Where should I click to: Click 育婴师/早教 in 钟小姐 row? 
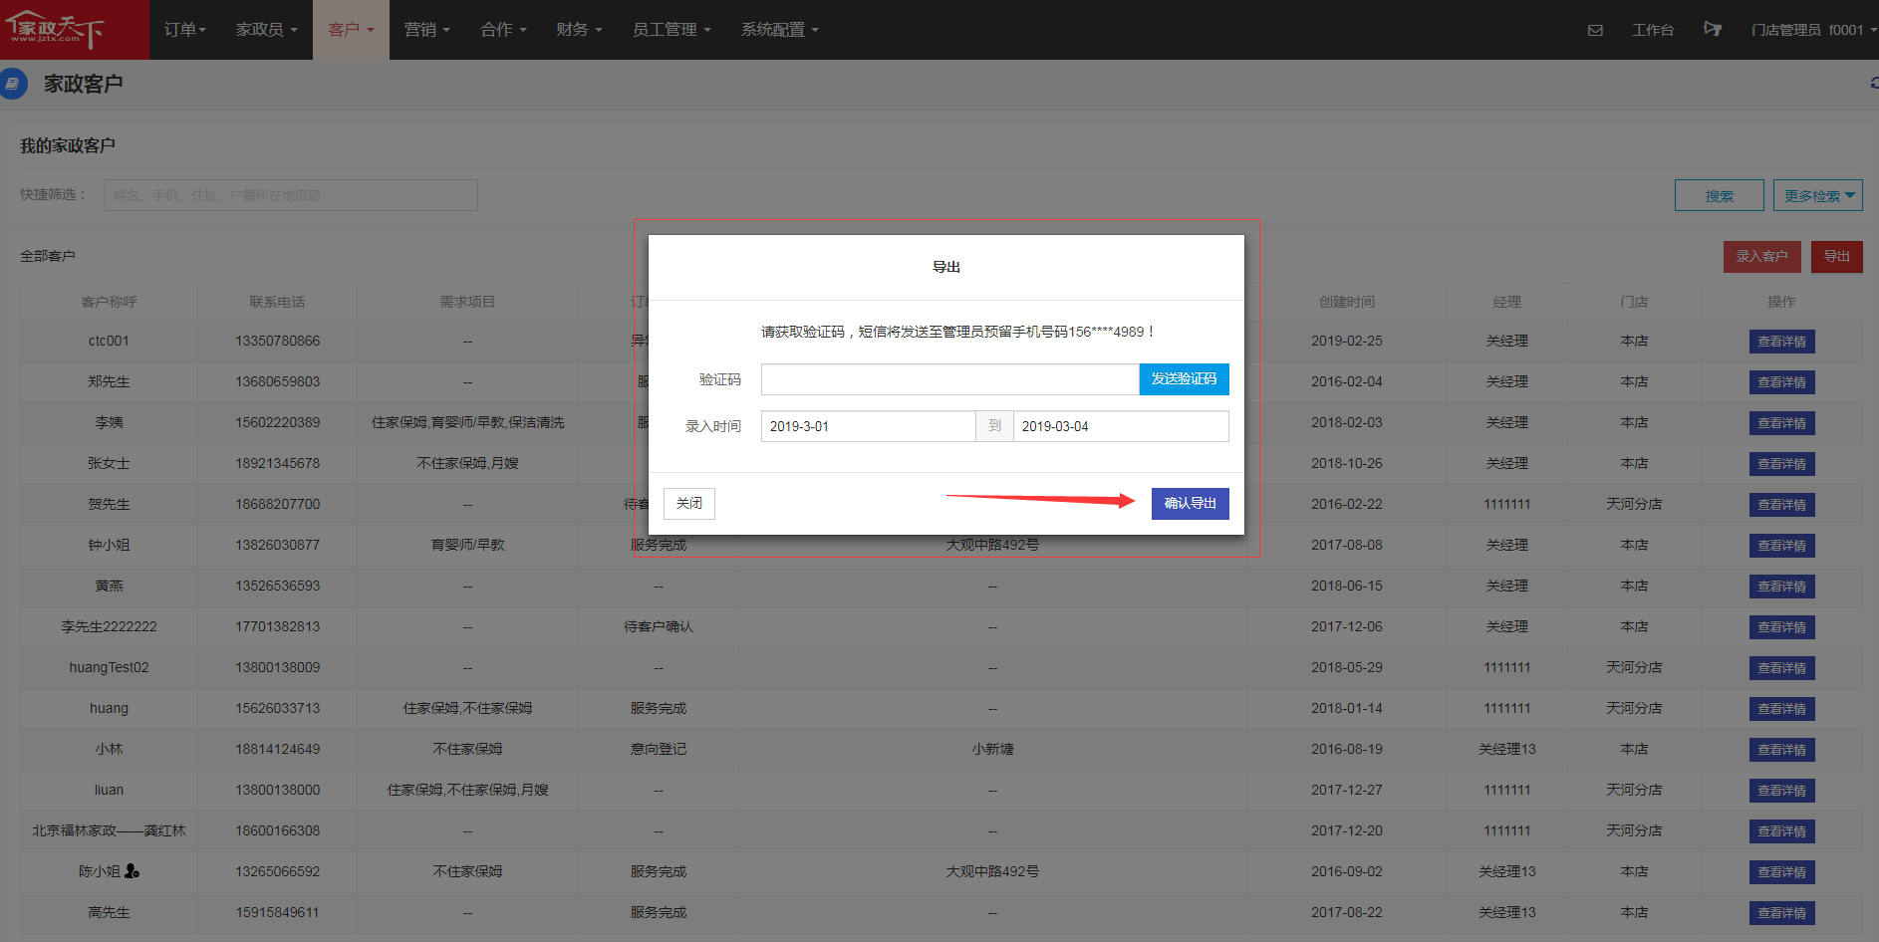[467, 545]
